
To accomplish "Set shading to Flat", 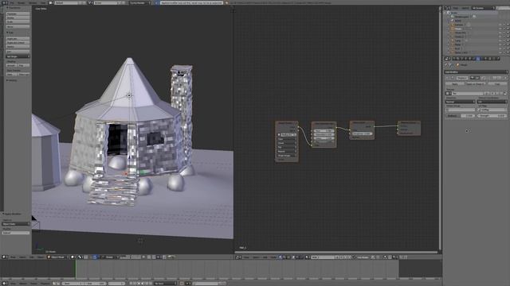I will point(23,65).
